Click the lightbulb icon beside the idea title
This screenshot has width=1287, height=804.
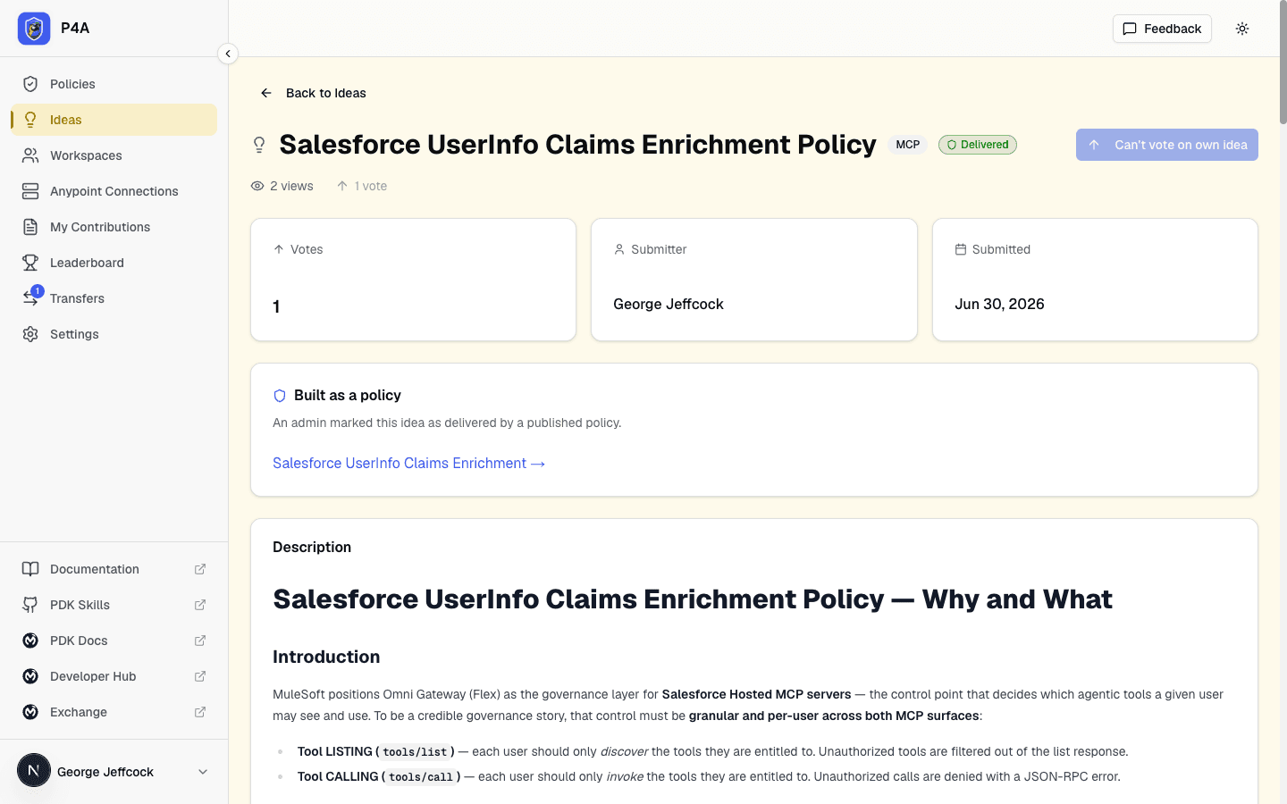pyautogui.click(x=259, y=145)
